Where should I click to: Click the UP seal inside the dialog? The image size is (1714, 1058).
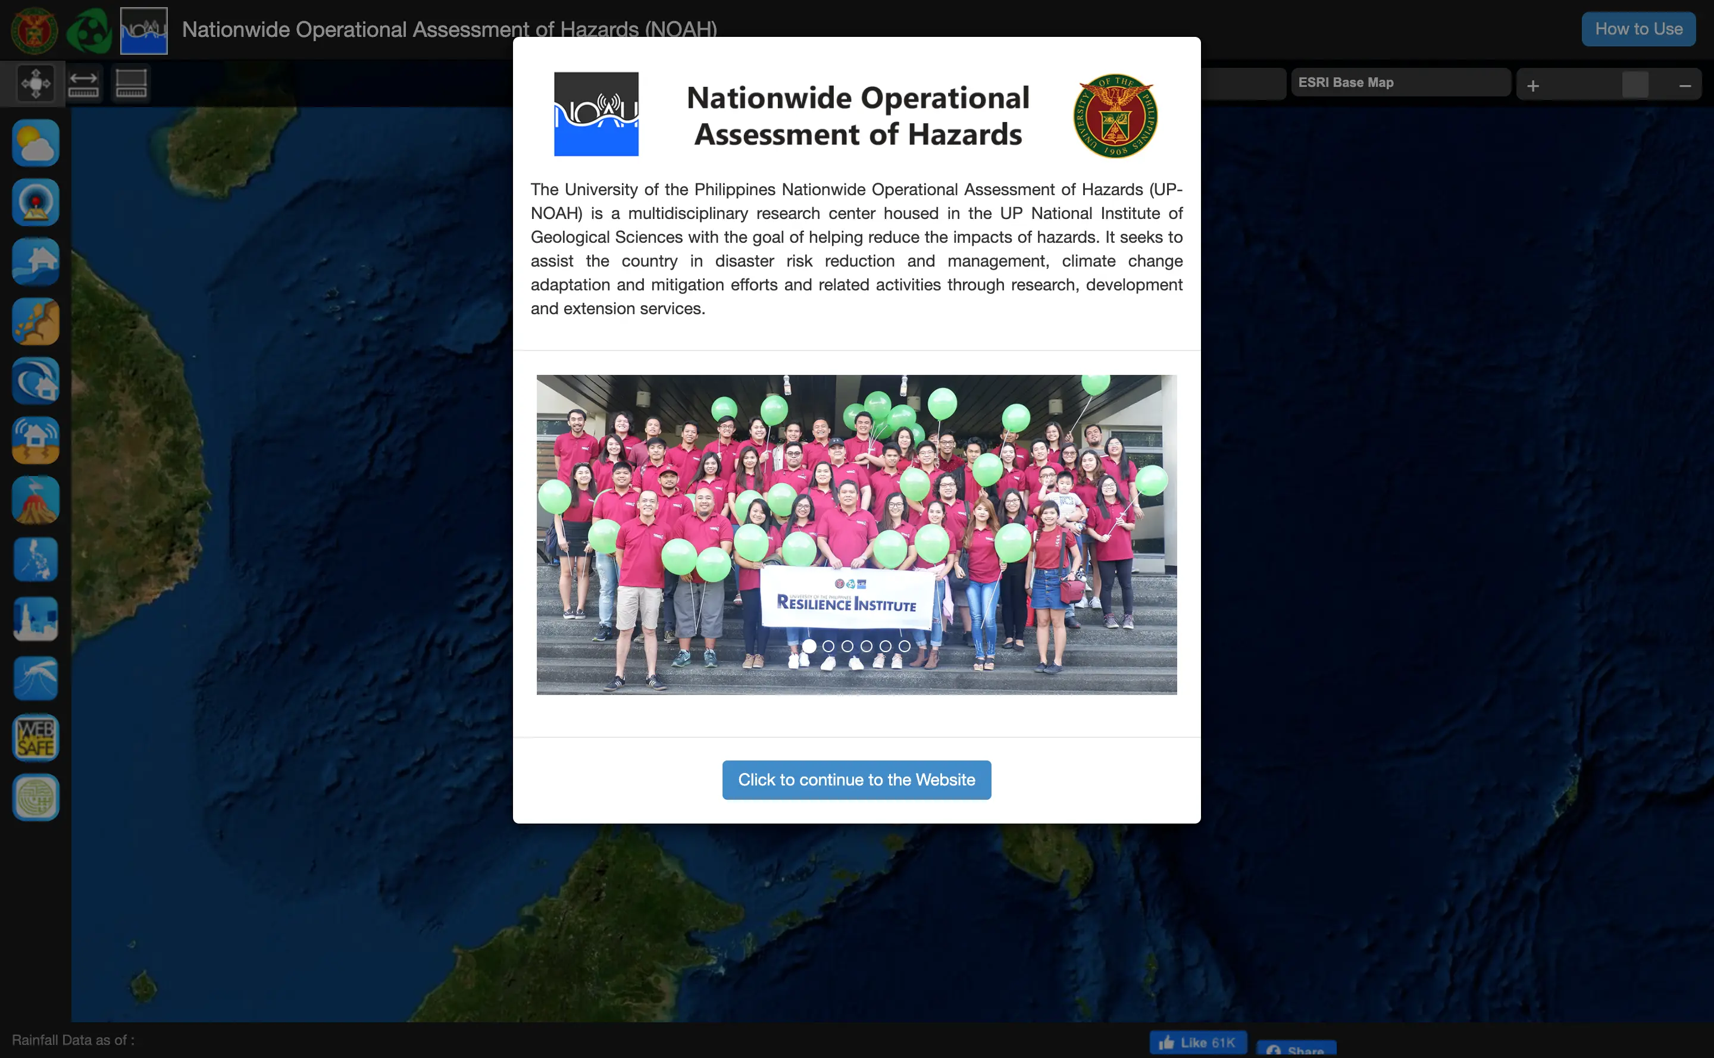coord(1115,115)
